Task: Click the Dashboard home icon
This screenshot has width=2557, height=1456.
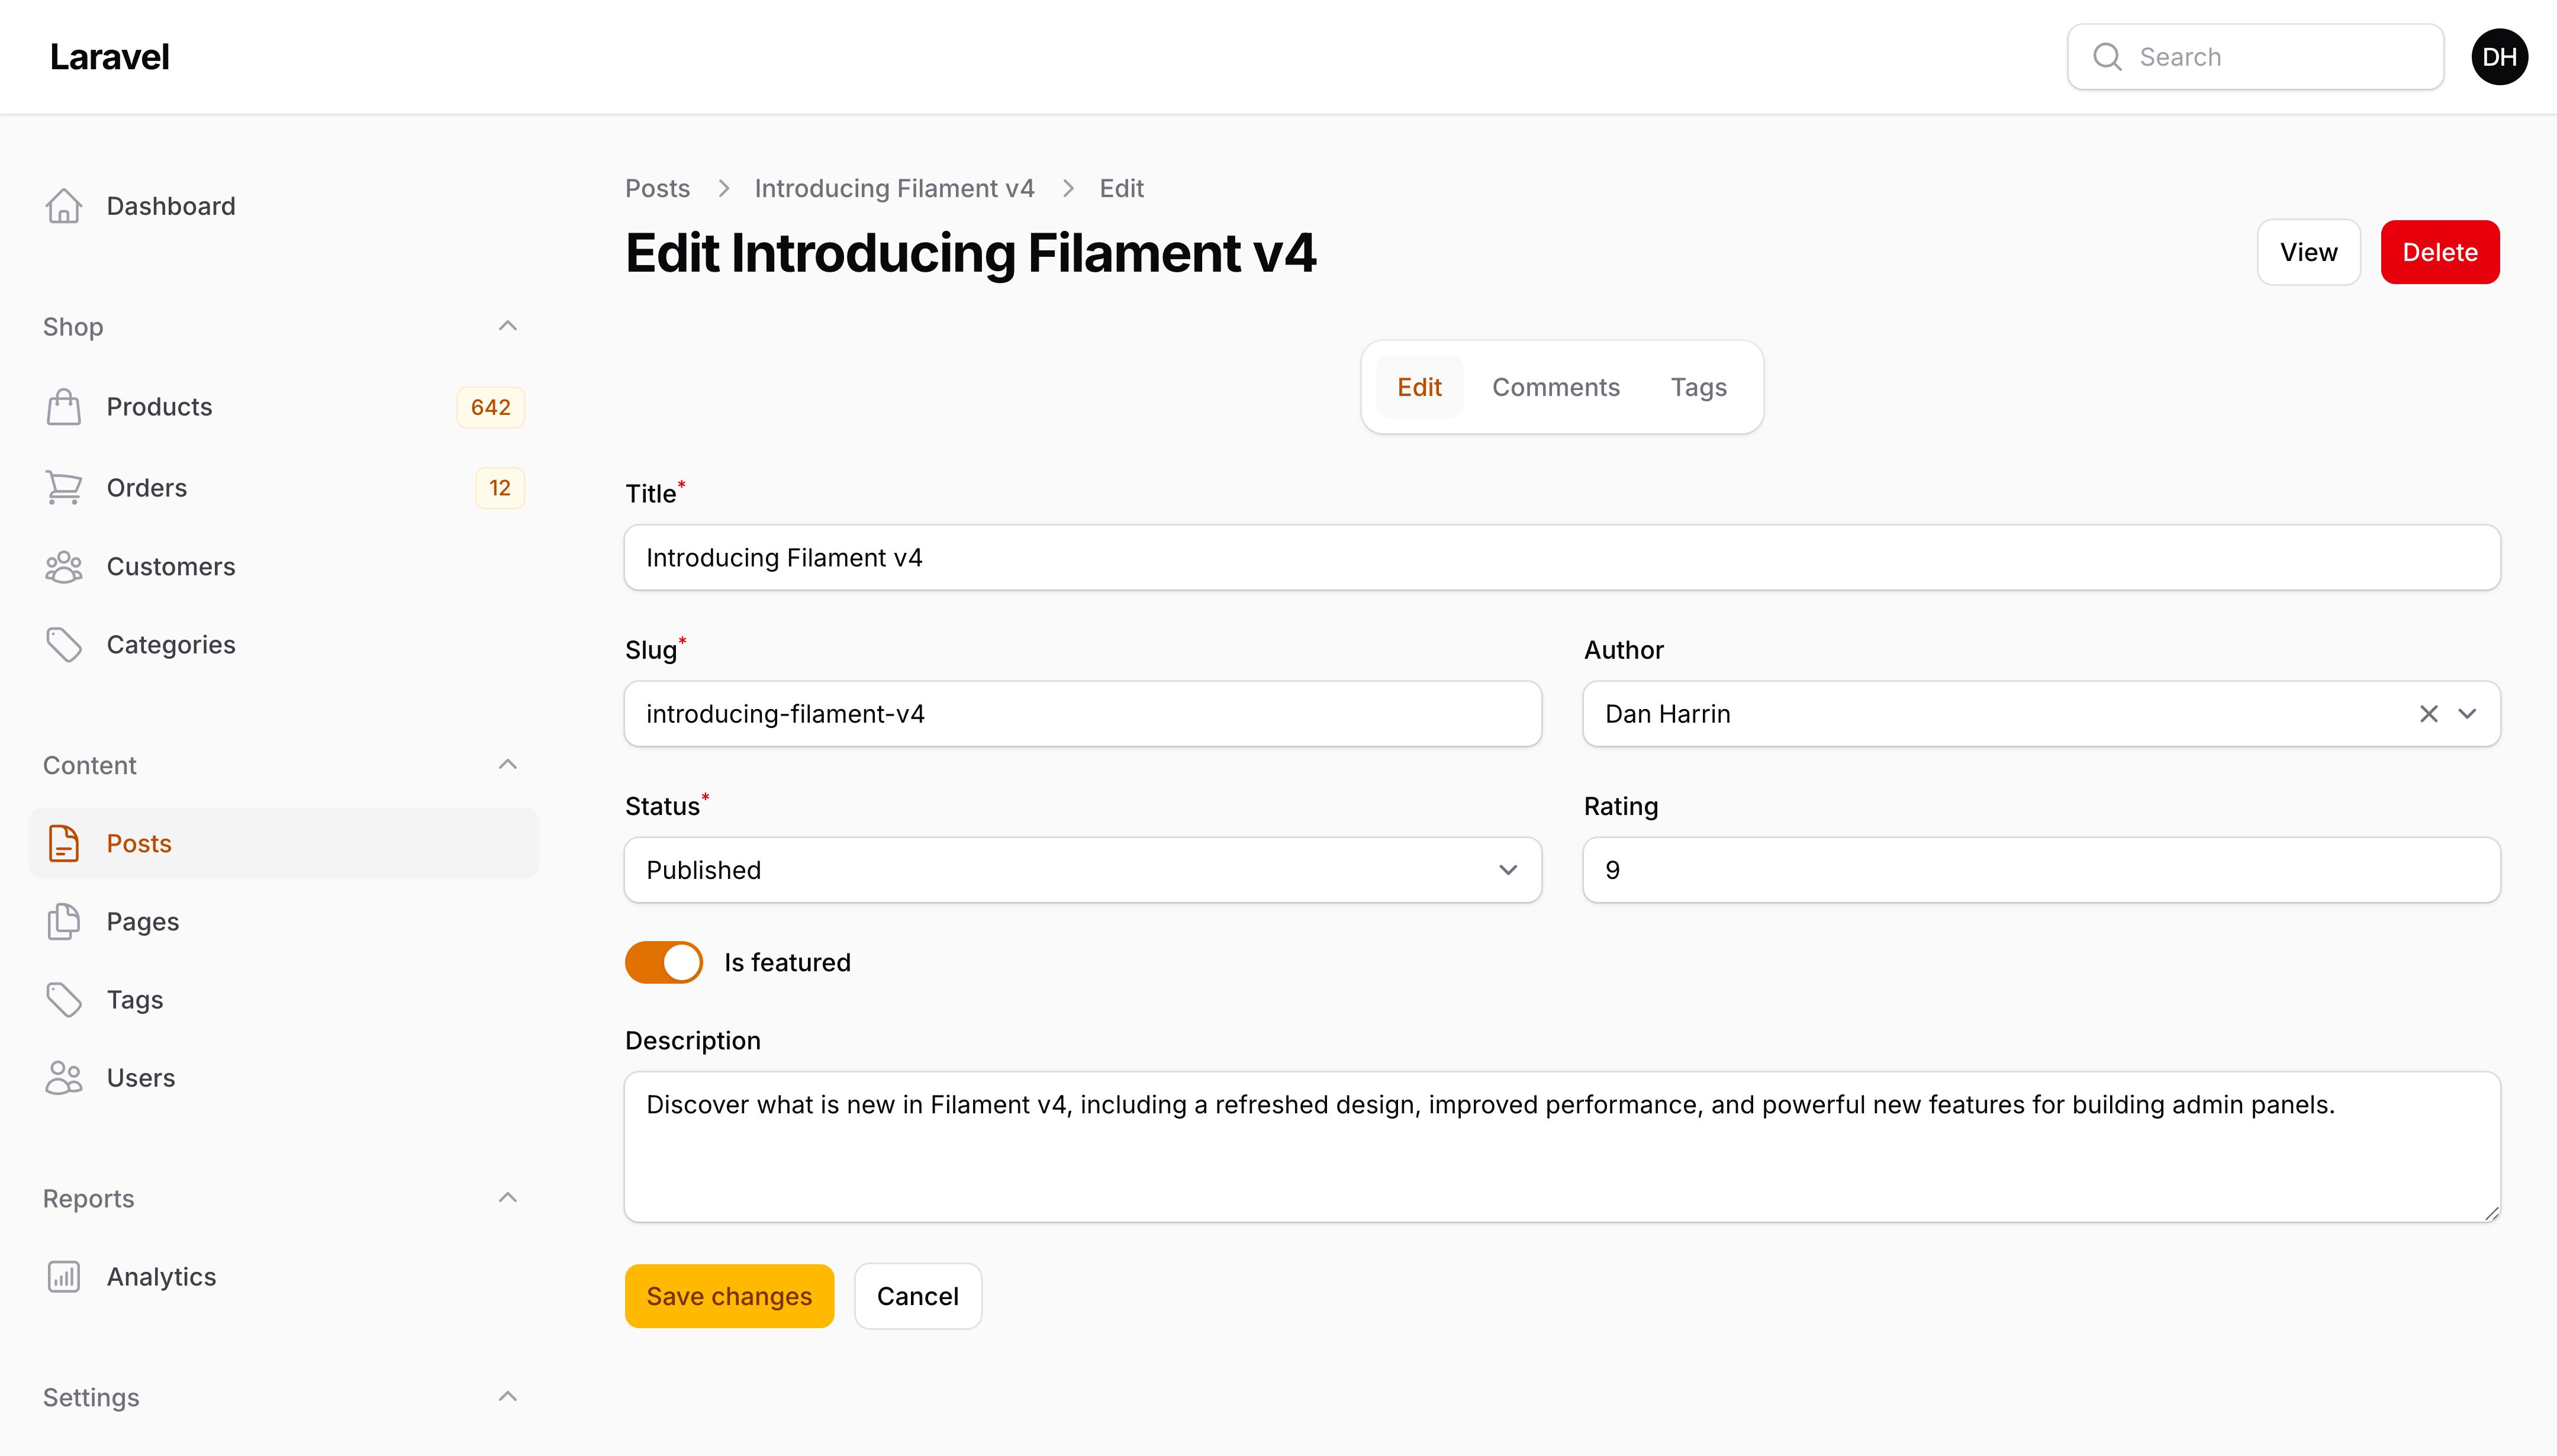Action: tap(64, 206)
